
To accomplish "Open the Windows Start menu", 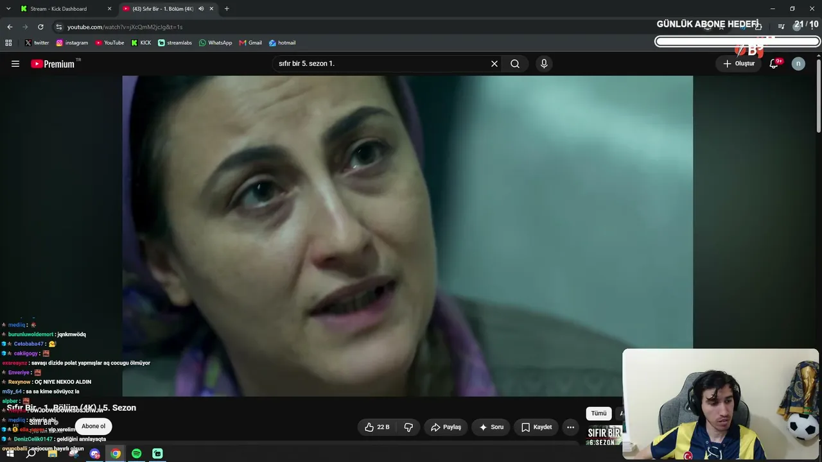I will coord(10,454).
